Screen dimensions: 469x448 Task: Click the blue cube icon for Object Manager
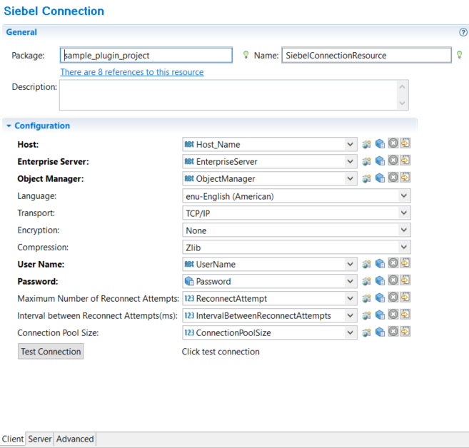[380, 178]
